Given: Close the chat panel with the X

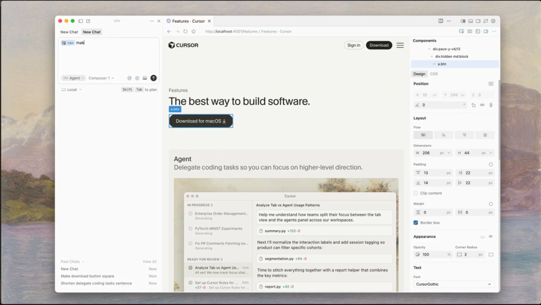Looking at the screenshot, I should (x=159, y=21).
